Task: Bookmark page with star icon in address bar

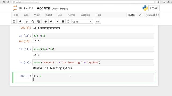Action: [x=158, y=2]
